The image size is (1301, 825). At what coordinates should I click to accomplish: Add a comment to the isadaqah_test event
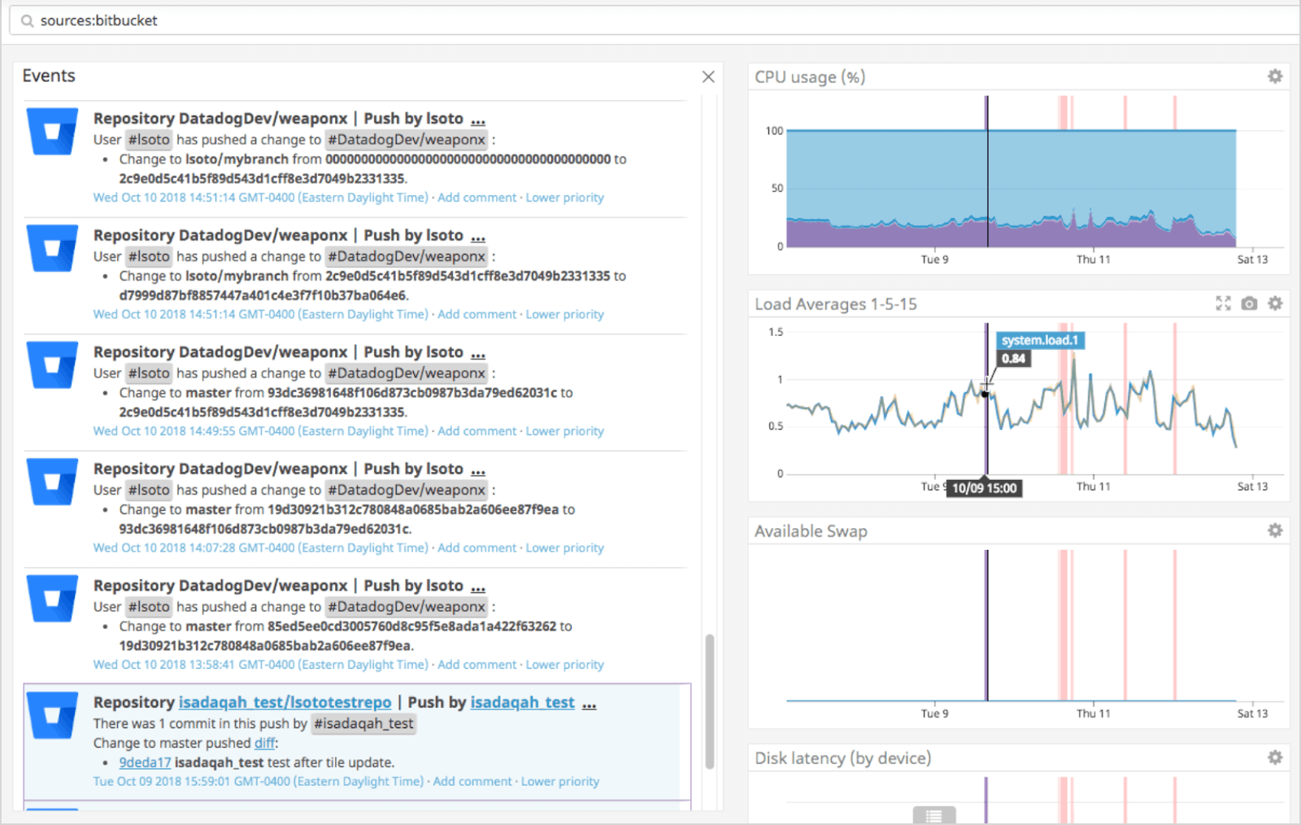[472, 781]
